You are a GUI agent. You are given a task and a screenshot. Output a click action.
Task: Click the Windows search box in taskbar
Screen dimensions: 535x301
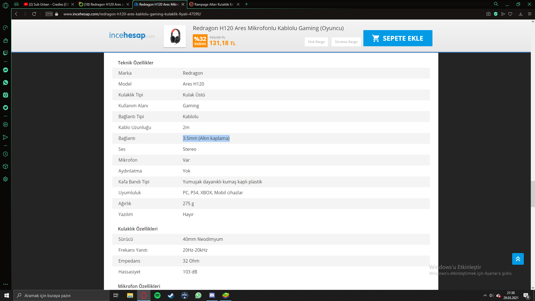61,295
